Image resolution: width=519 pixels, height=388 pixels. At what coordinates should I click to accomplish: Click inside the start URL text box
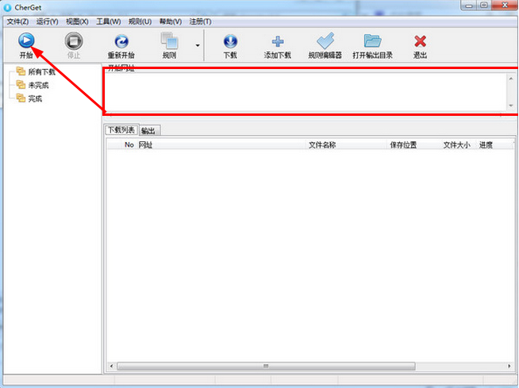(306, 92)
